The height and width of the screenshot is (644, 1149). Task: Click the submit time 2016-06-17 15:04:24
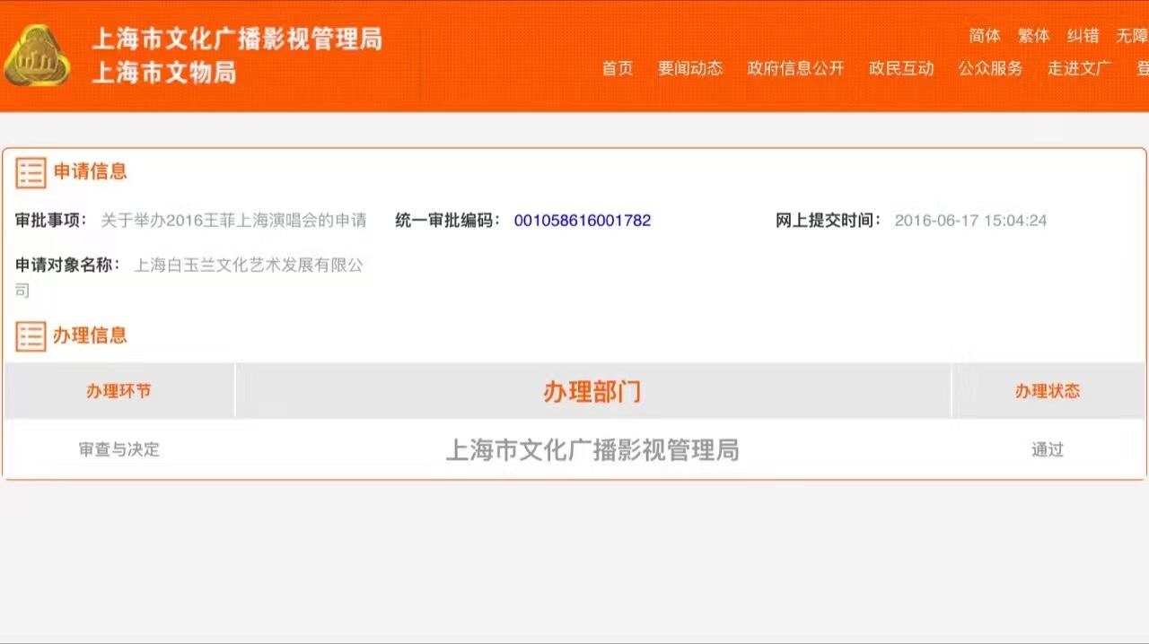(x=970, y=221)
